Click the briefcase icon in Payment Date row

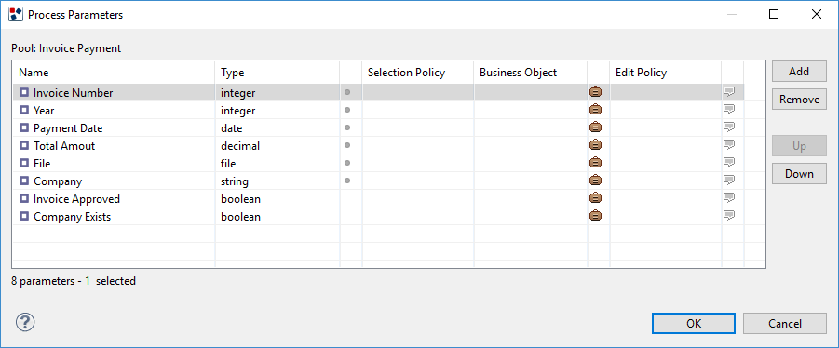596,127
